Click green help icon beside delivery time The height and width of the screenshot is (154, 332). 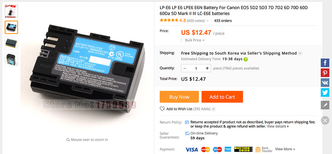246,59
